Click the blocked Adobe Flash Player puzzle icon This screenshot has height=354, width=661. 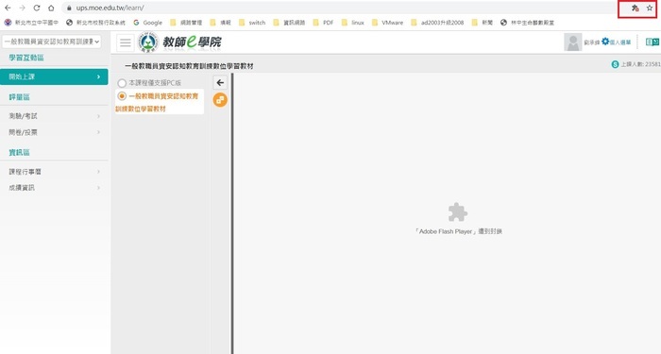457,212
